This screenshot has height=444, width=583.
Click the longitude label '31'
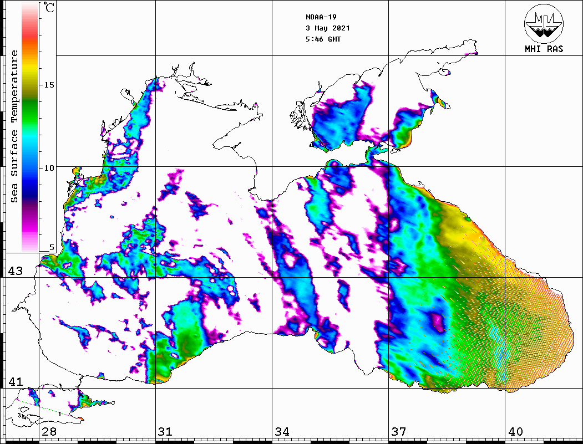[165, 432]
